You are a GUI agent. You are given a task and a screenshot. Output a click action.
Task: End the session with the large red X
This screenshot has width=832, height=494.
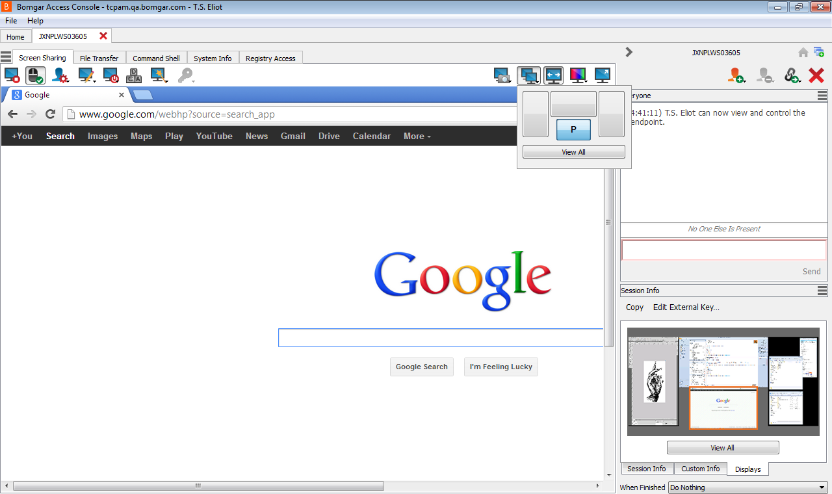coord(816,75)
